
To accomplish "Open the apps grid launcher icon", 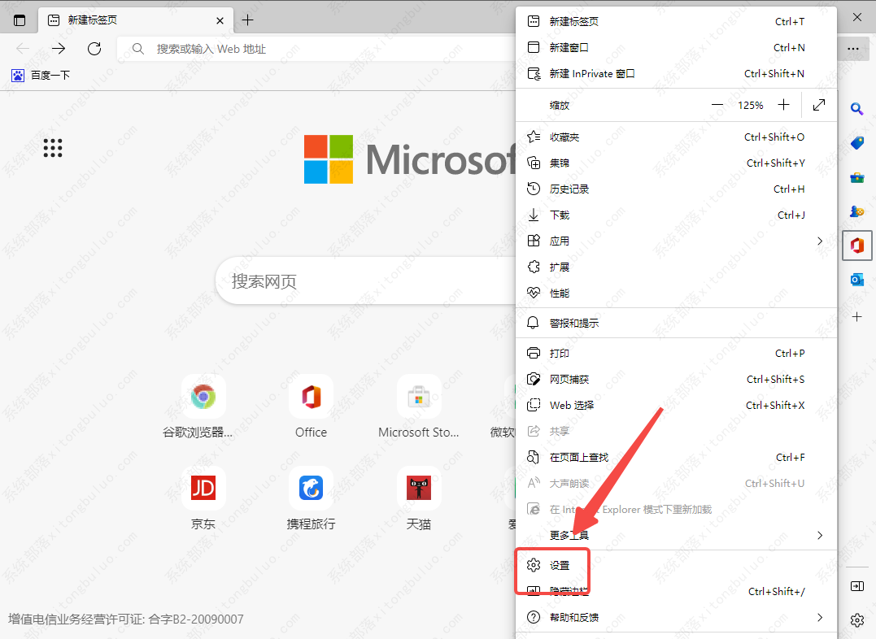I will [x=53, y=147].
